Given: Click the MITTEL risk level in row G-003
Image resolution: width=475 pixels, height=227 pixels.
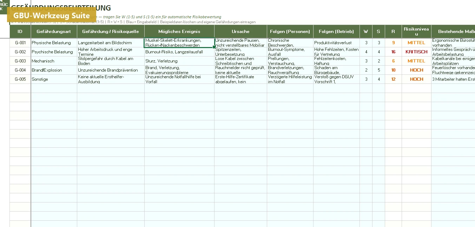Looking at the screenshot, I should click(x=416, y=61).
